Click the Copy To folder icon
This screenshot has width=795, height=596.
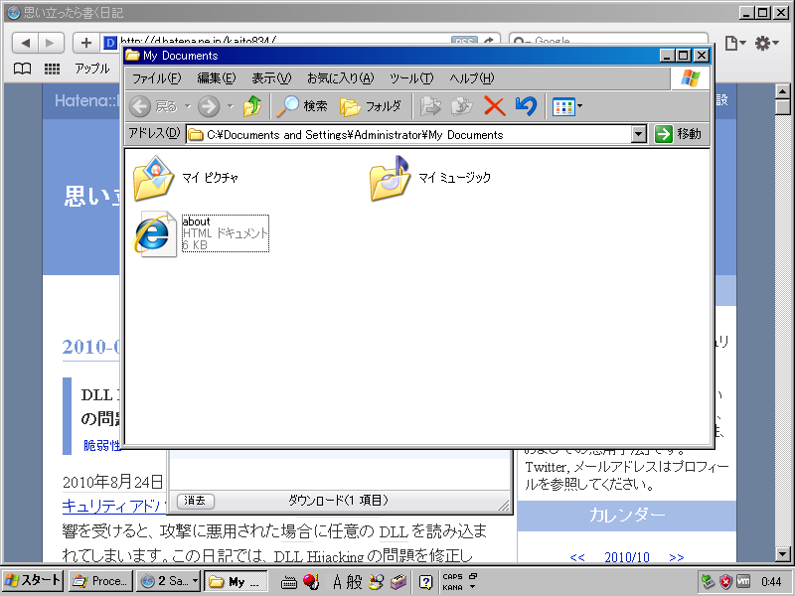point(462,106)
